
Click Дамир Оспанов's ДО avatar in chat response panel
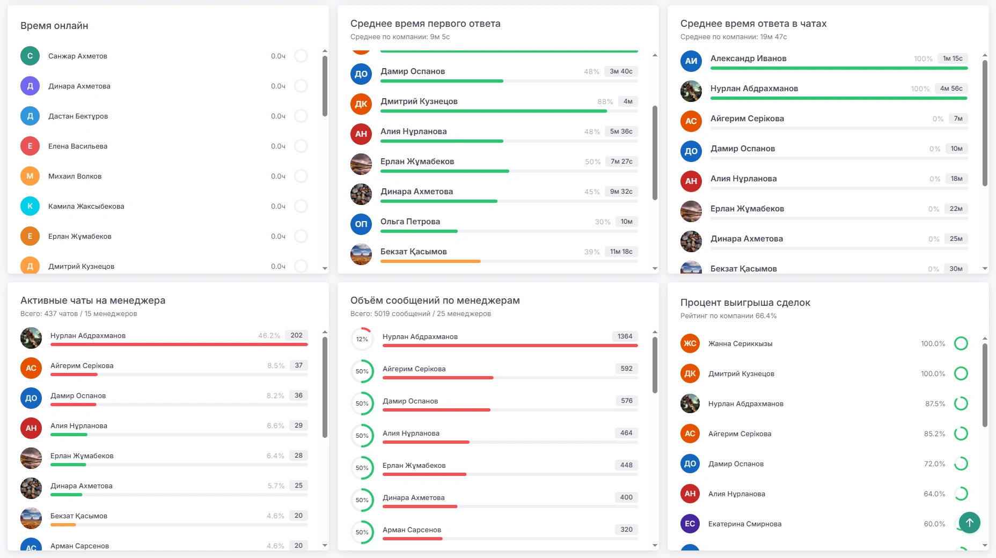click(691, 151)
